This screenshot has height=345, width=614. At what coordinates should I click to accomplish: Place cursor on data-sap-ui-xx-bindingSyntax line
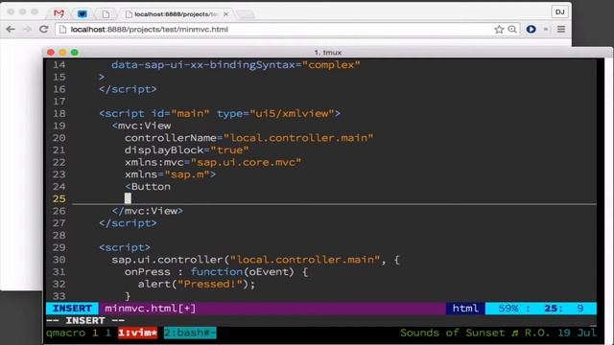point(235,65)
